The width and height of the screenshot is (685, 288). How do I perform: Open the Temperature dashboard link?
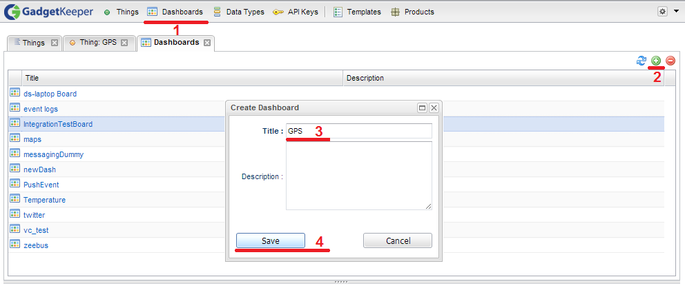point(45,200)
